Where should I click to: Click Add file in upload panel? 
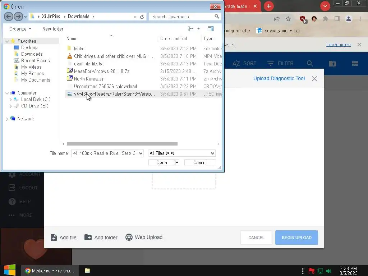pos(64,238)
